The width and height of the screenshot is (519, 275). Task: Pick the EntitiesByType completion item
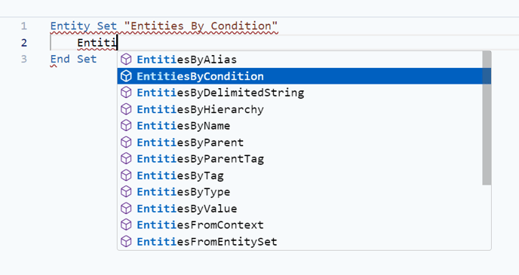tap(300, 191)
